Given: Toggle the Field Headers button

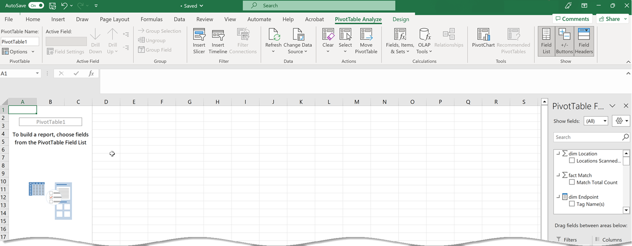Looking at the screenshot, I should (x=584, y=41).
